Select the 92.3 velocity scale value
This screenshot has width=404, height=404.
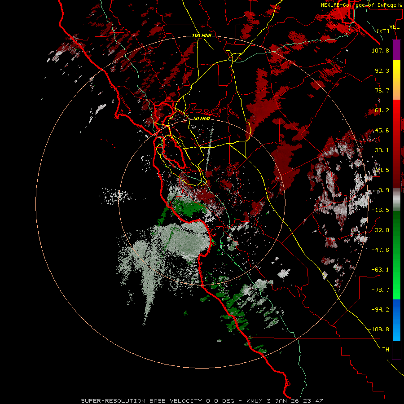click(382, 70)
